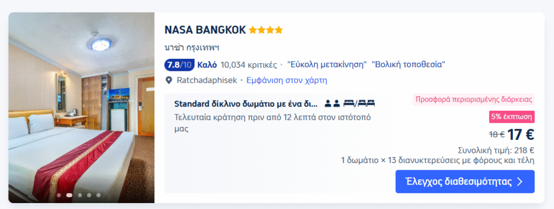Click the twin beds icon after the slash
This screenshot has width=554, height=209.
click(x=366, y=104)
